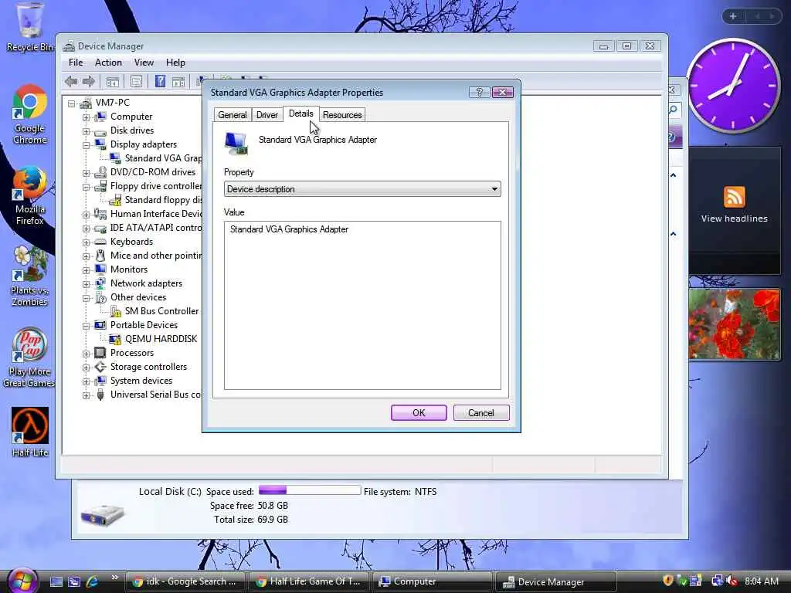Click the security shield tray icon

tap(668, 581)
